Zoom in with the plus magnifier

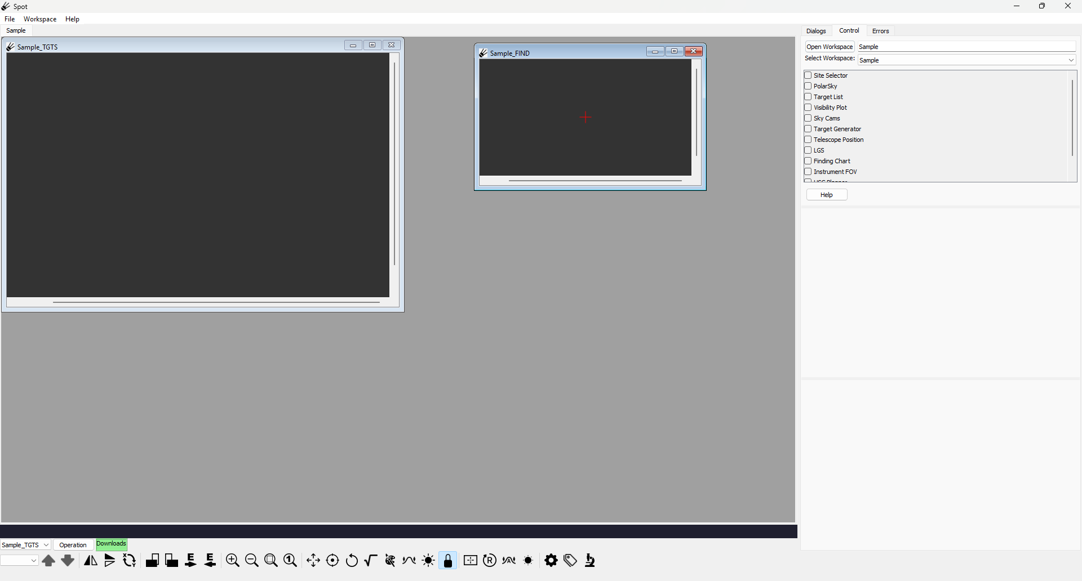tap(233, 561)
